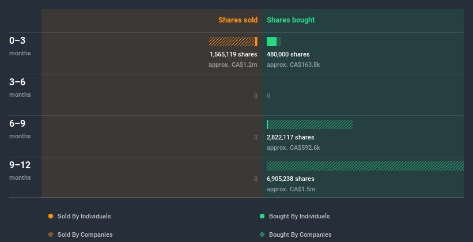This screenshot has height=242, width=473.
Task: Click the 480,000 shares value
Action: coord(288,54)
